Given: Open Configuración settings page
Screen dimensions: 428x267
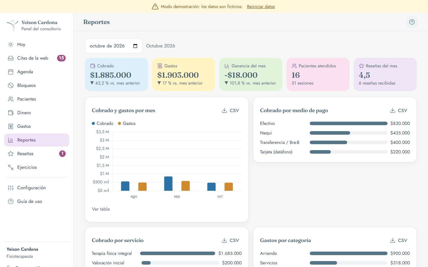Looking at the screenshot, I should 37,188.
